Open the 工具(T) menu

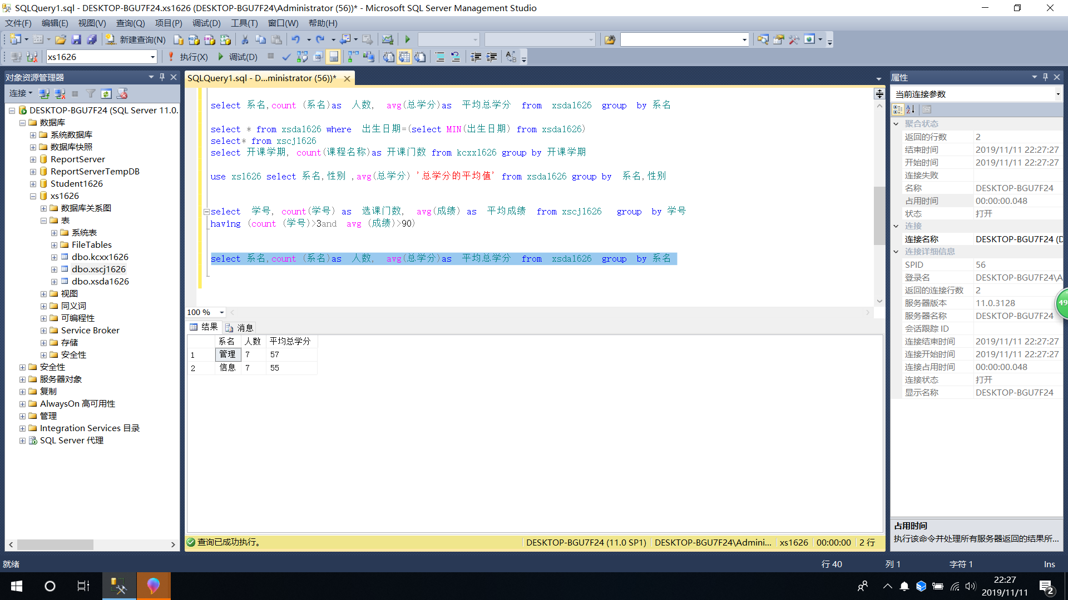pos(244,23)
